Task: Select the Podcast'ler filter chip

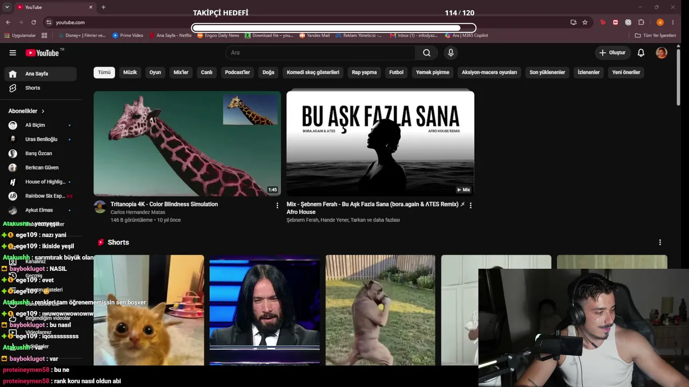Action: pos(237,73)
